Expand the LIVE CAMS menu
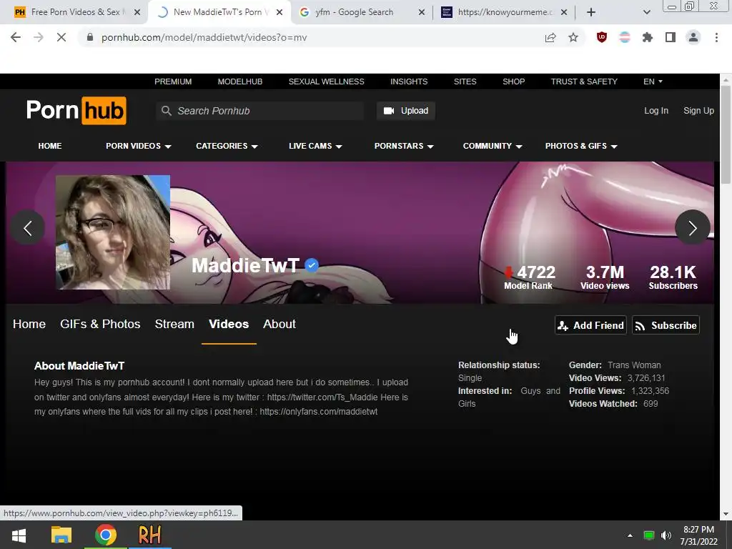Image resolution: width=732 pixels, height=549 pixels. coord(315,146)
